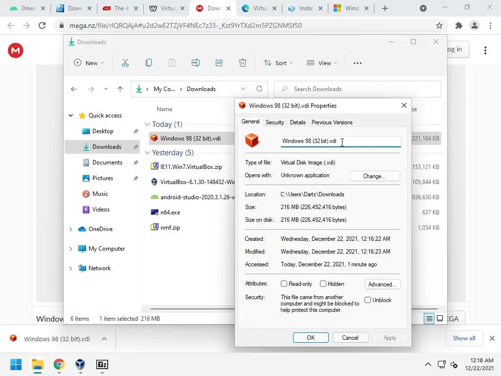Viewport: 501px width, 376px height.
Task: Collapse the Quick access tree node
Action: coord(71,116)
